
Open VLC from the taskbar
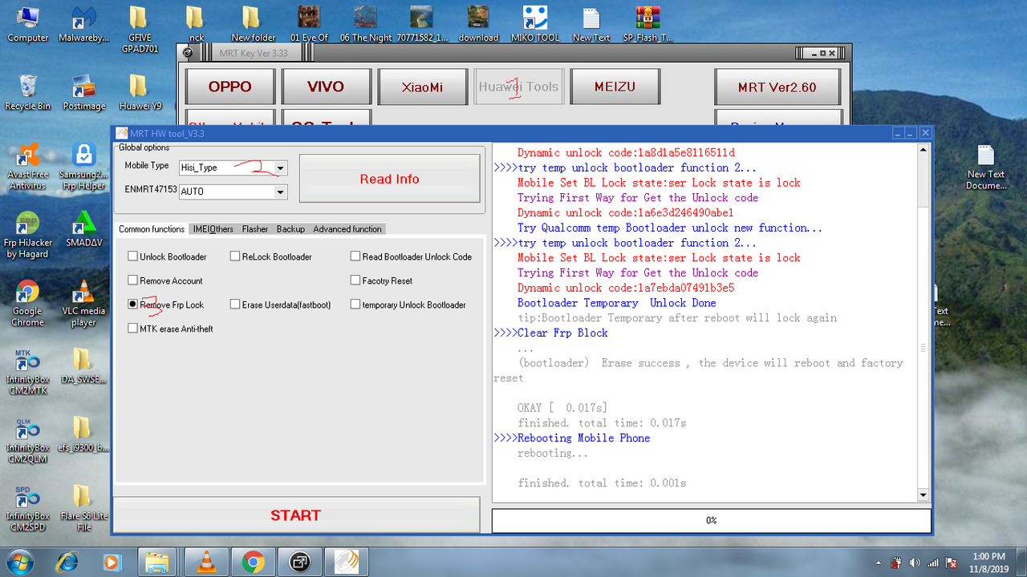point(207,562)
